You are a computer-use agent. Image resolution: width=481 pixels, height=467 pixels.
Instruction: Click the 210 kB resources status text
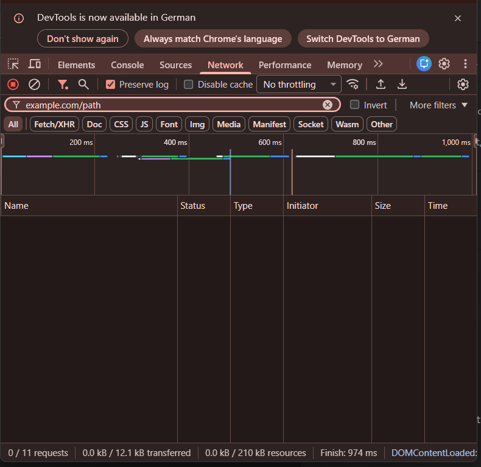[x=256, y=453]
